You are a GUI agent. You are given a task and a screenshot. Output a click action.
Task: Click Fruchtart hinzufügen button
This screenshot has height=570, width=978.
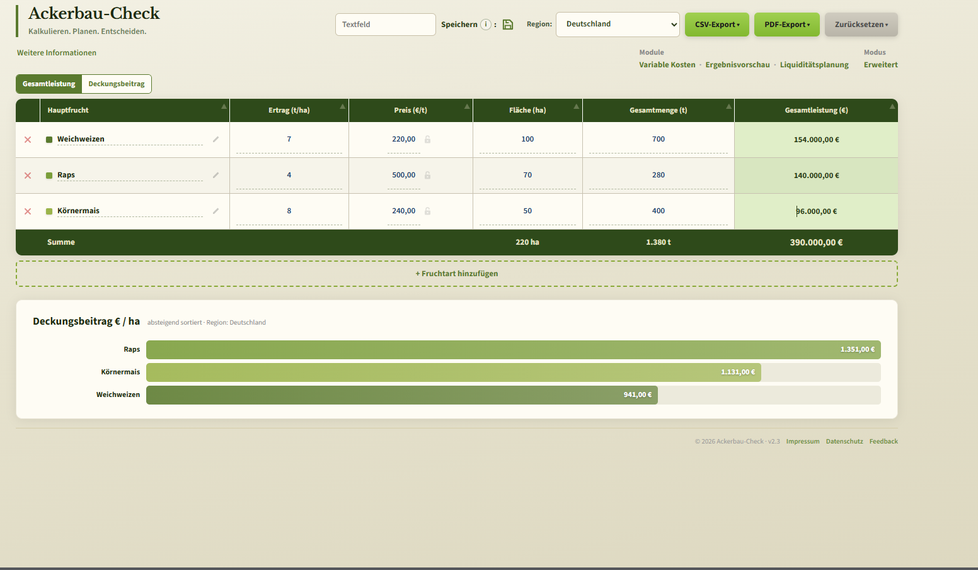(x=457, y=274)
